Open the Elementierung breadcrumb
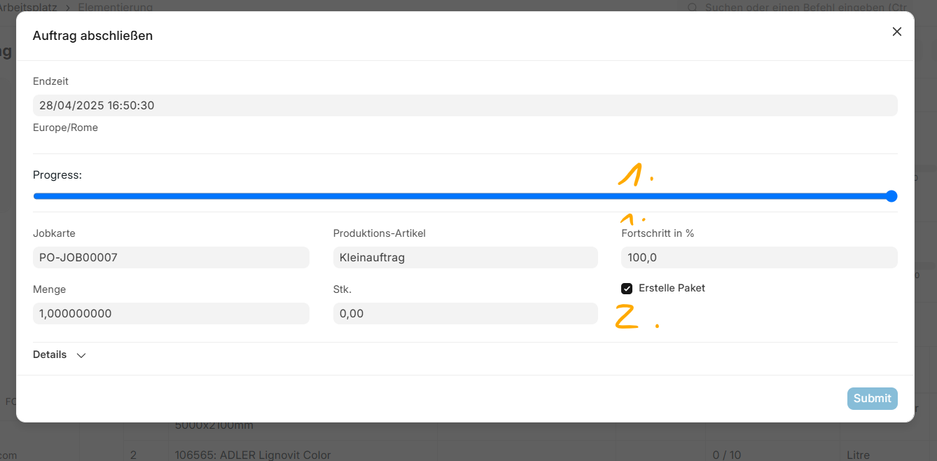Screen dimensions: 937x461 115,7
